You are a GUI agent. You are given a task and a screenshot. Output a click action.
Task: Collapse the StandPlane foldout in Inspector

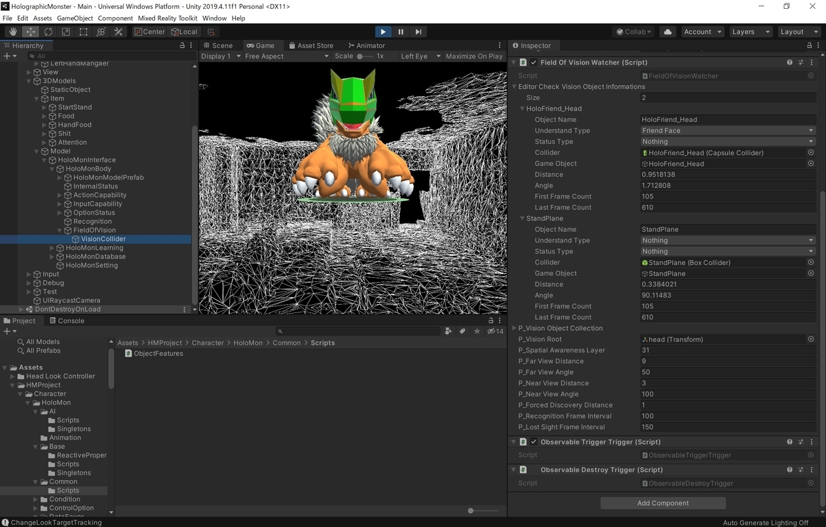tap(522, 219)
